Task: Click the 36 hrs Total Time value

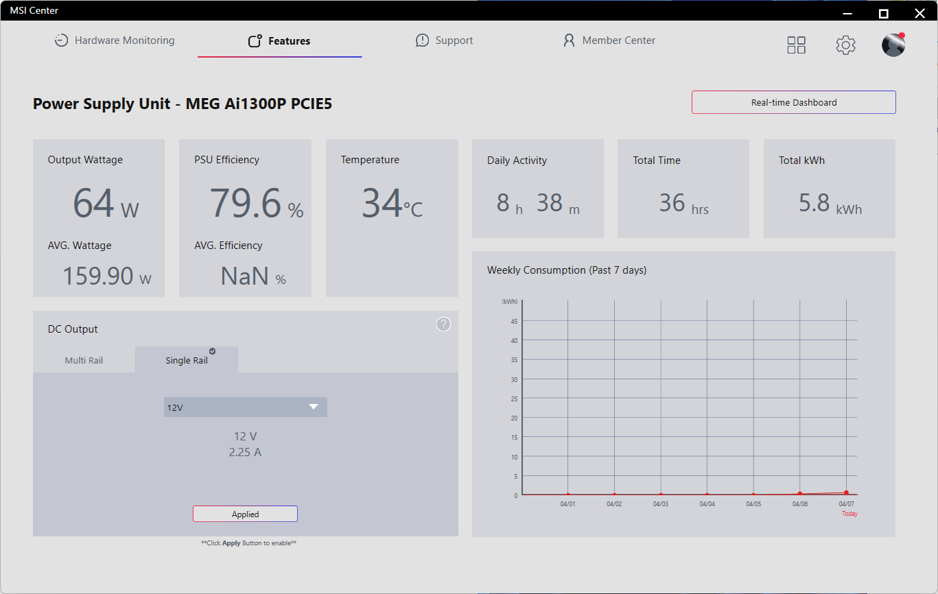Action: tap(683, 204)
